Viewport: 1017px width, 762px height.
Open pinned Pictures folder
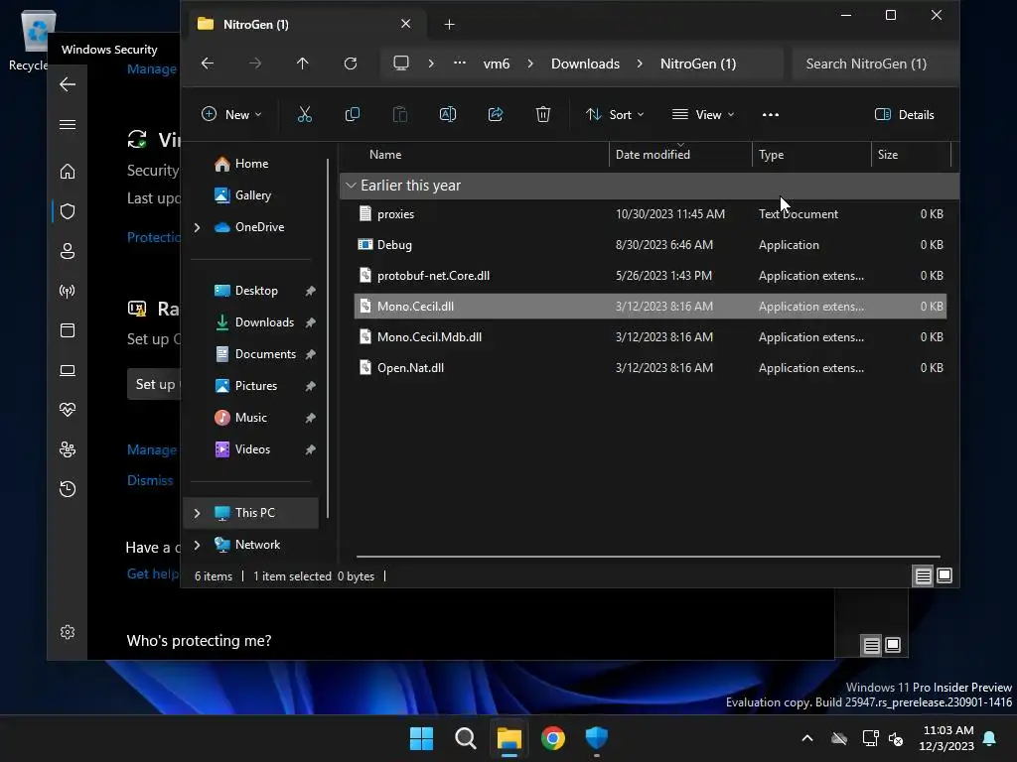[255, 386]
